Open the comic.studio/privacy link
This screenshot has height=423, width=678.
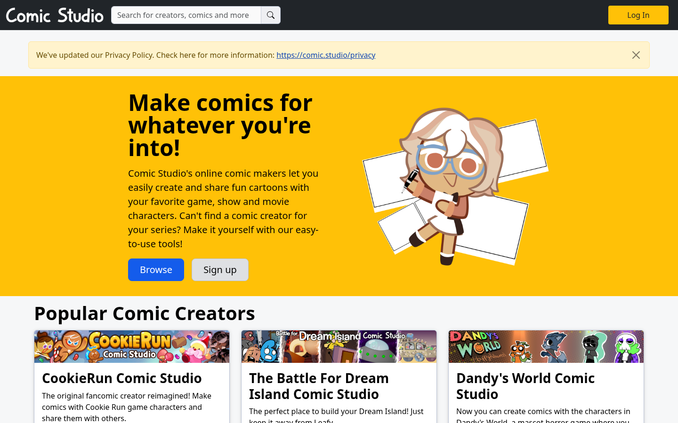(x=326, y=55)
